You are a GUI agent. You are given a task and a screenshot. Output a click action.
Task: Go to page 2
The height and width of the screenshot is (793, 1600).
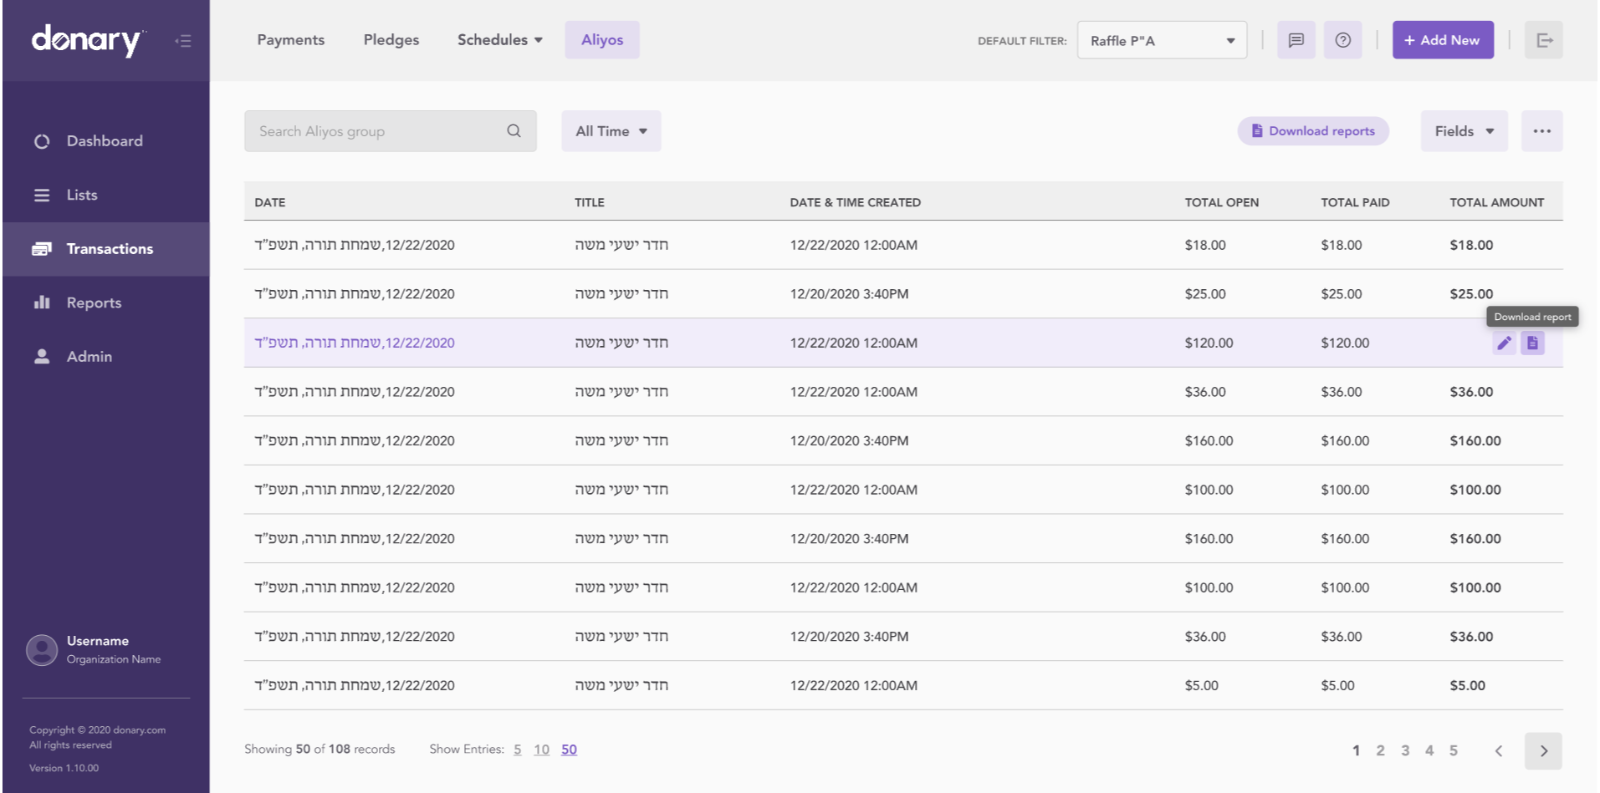click(1380, 750)
